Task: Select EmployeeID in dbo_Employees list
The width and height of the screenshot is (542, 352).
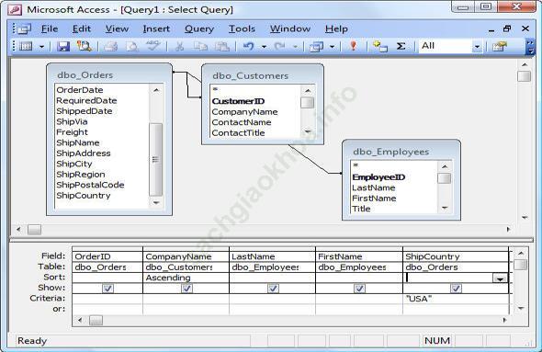Action: (x=378, y=177)
